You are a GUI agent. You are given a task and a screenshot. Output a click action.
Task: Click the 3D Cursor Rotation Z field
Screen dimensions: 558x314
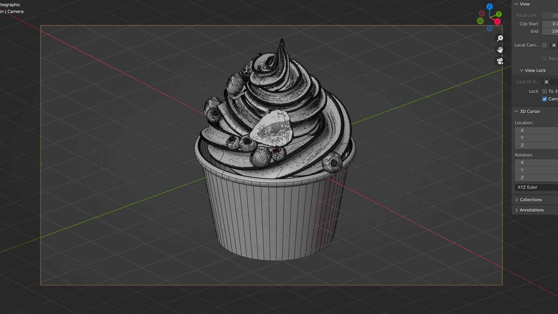coord(536,178)
